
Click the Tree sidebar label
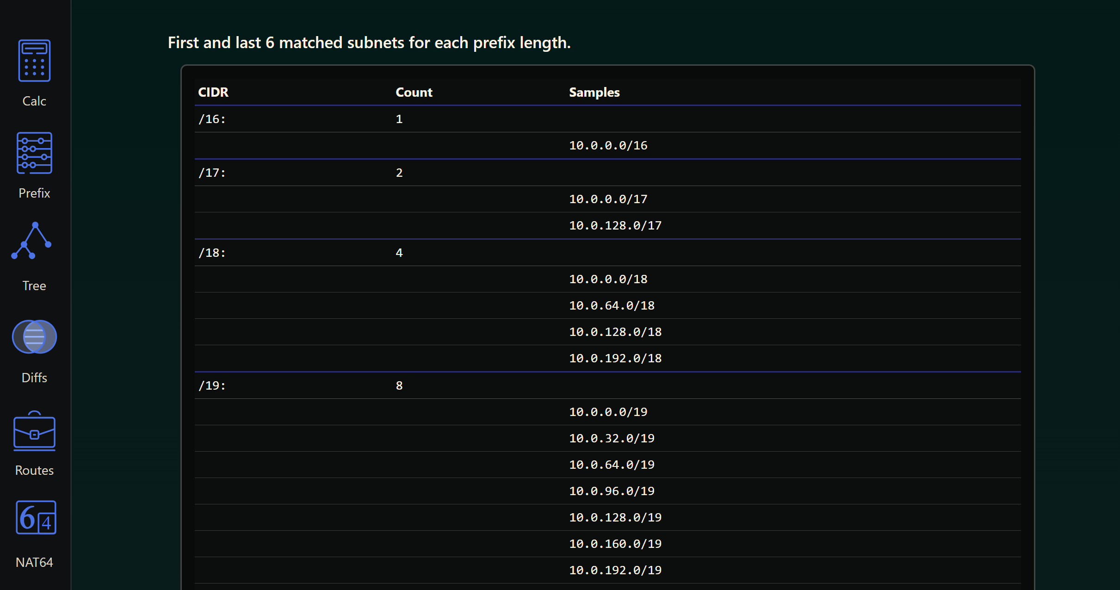pos(34,286)
